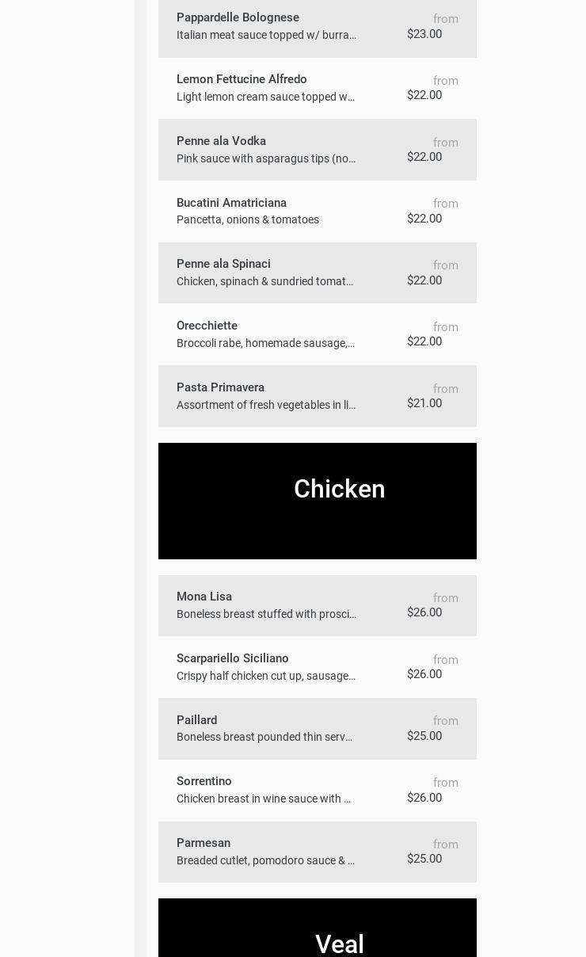The height and width of the screenshot is (957, 586).
Task: Open the chicken Parmesan item
Action: [204, 843]
